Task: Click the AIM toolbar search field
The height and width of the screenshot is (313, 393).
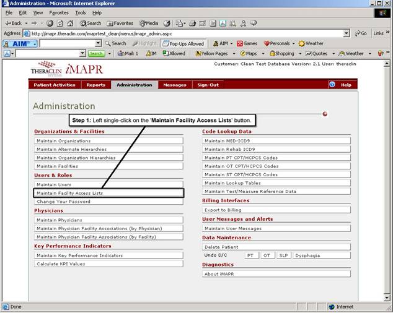Action: pos(68,43)
